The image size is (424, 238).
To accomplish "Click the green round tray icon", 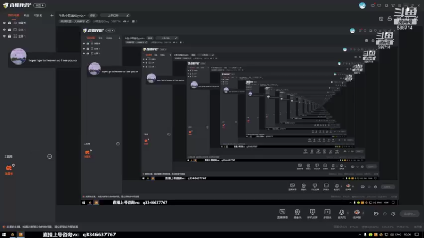I will tap(370, 235).
